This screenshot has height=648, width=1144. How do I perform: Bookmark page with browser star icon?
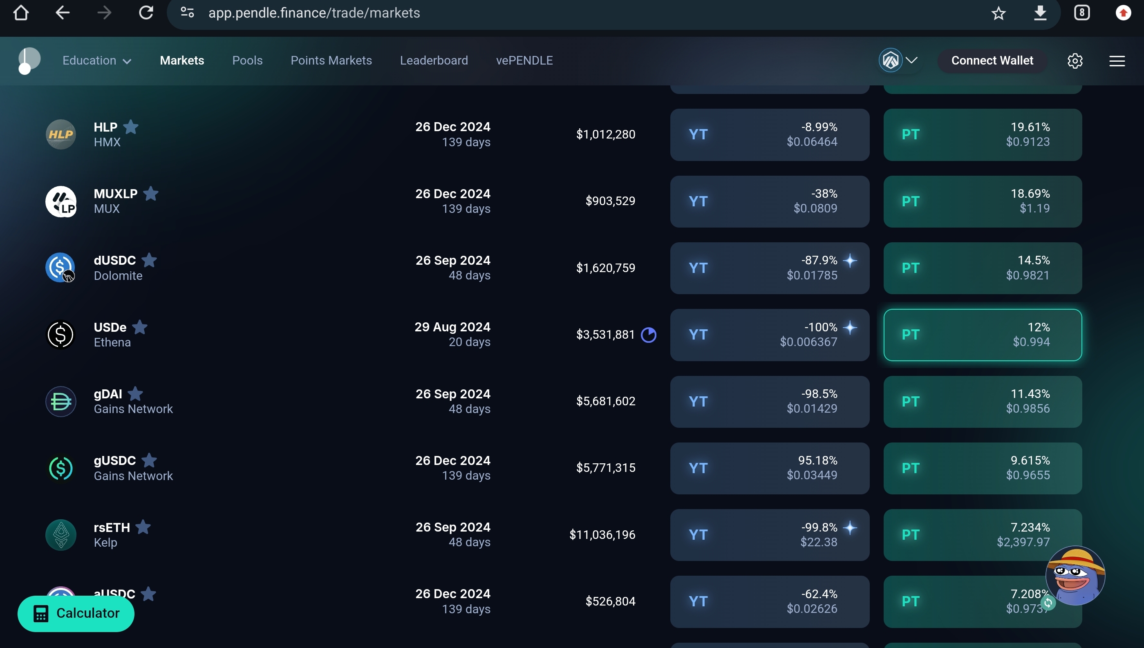(998, 13)
